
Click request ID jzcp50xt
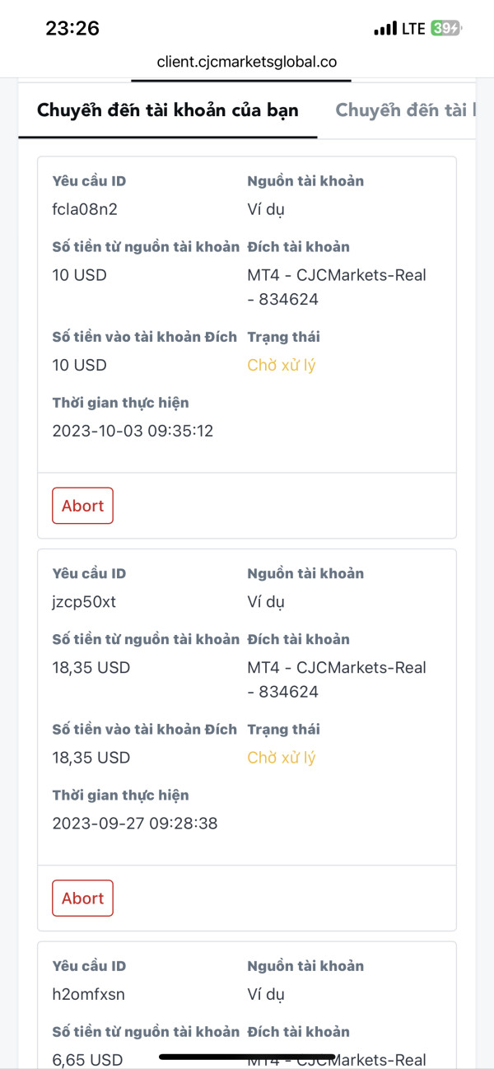(x=84, y=601)
